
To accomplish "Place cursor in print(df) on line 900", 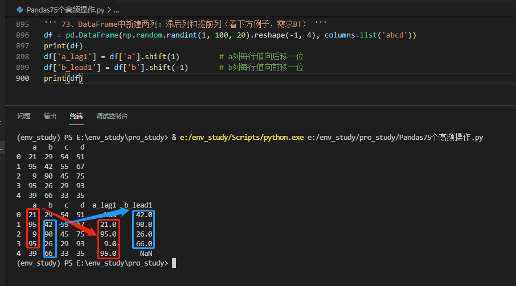I will (x=63, y=78).
